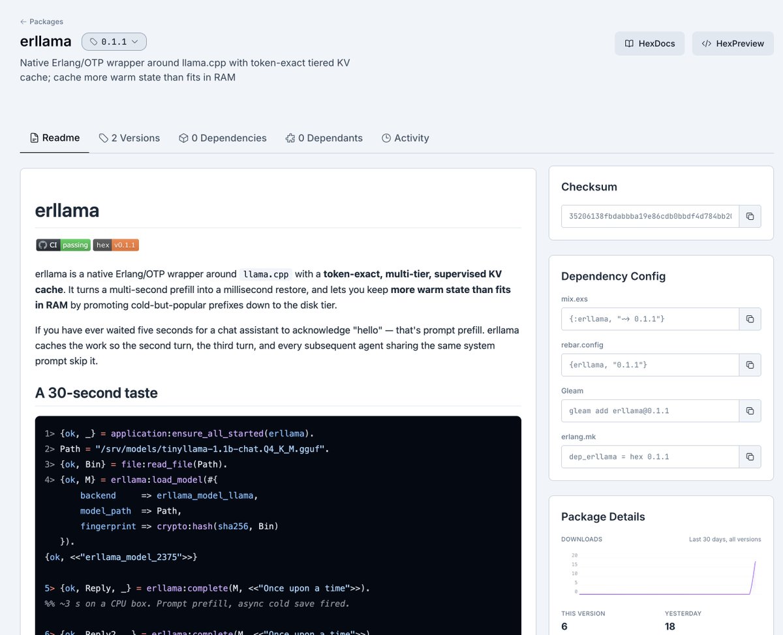Click the 'THIS VERSION' download count 6
Screen dimensions: 783x635
(x=564, y=627)
